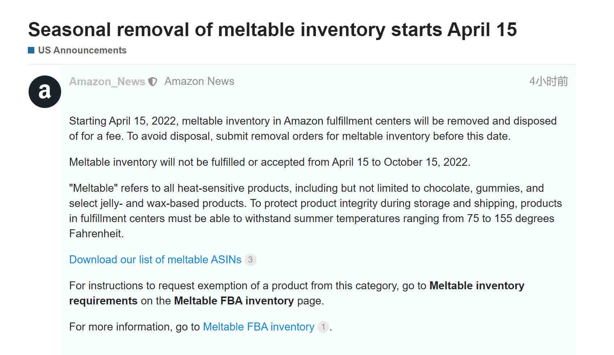Click the Seasonal removal of meltable inventory title
The height and width of the screenshot is (355, 614).
point(273,30)
